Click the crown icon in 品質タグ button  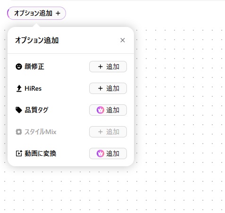[100, 110]
